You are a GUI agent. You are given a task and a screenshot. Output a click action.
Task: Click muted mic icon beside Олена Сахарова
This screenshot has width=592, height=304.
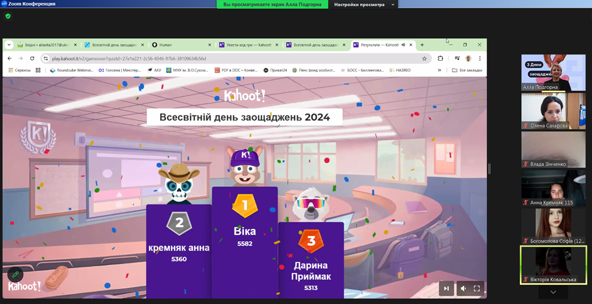pos(525,125)
